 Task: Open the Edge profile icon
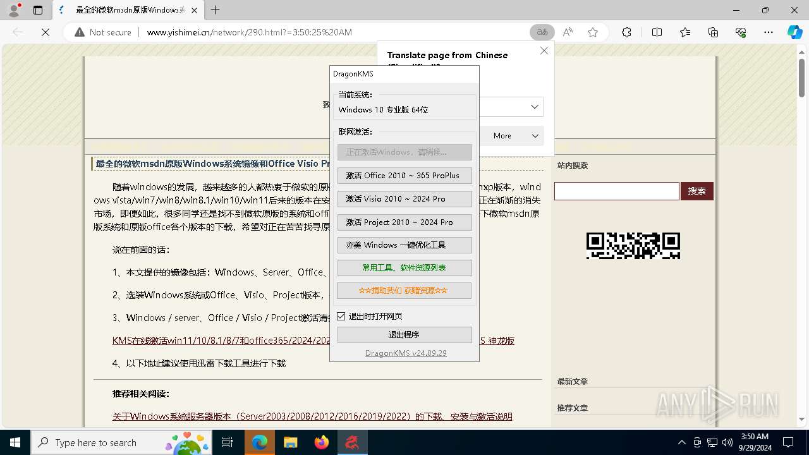click(14, 10)
